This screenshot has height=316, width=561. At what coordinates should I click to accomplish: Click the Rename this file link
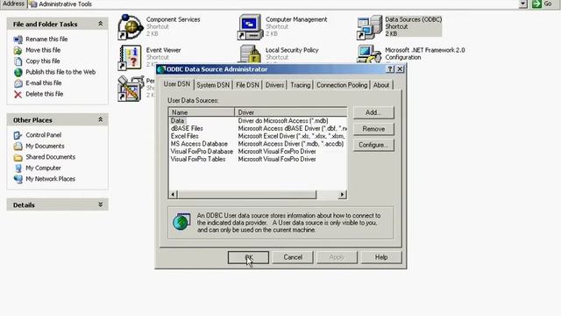[46, 39]
